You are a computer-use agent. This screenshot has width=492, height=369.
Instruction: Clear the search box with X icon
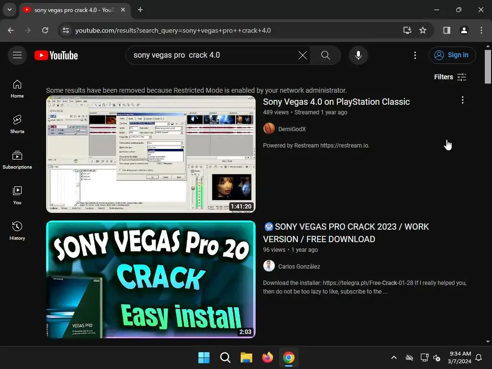(303, 55)
